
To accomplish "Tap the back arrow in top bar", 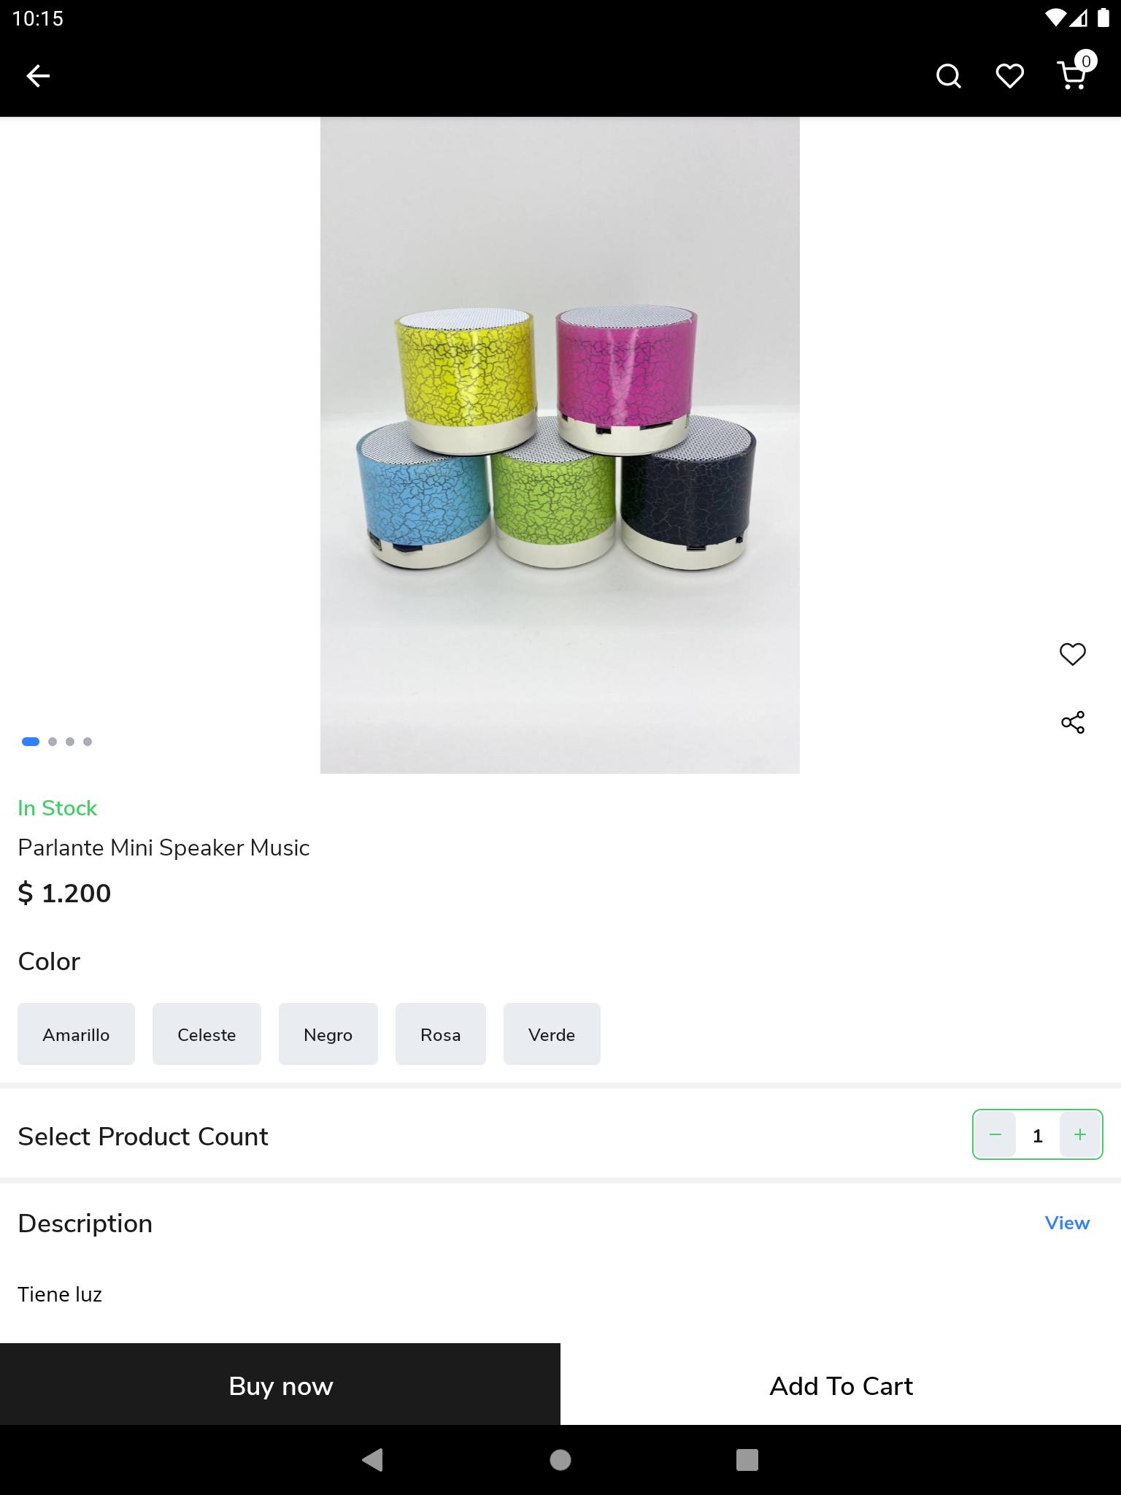I will pyautogui.click(x=38, y=76).
